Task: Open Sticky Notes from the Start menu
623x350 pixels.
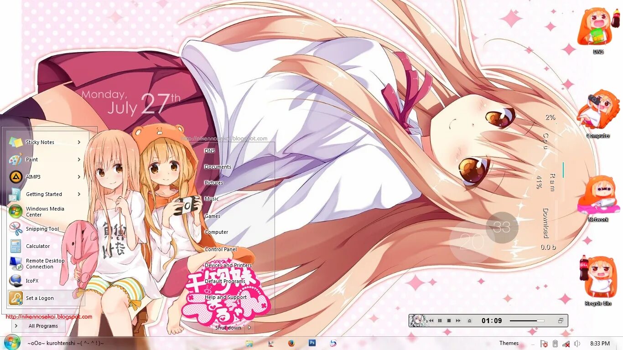Action: (46, 142)
